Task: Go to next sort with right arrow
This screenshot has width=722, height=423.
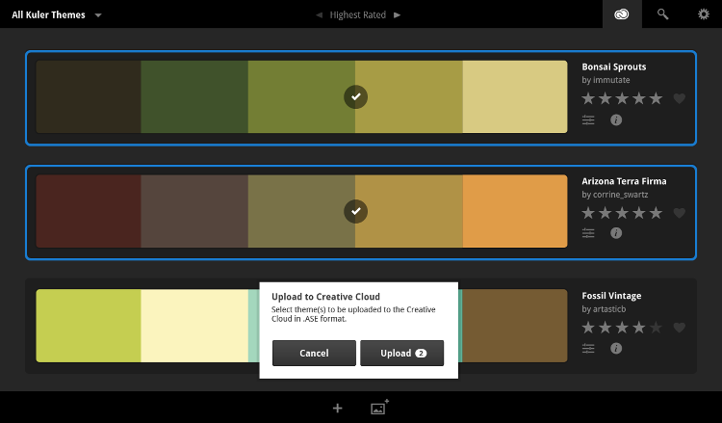Action: pyautogui.click(x=398, y=14)
